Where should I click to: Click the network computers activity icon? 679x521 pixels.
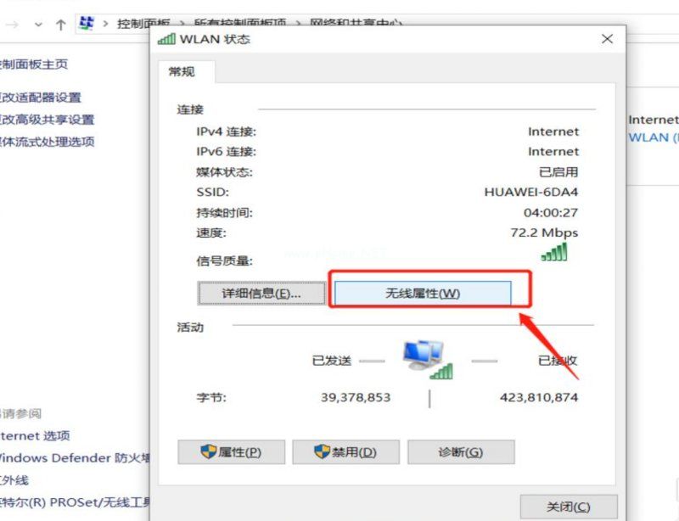click(428, 360)
